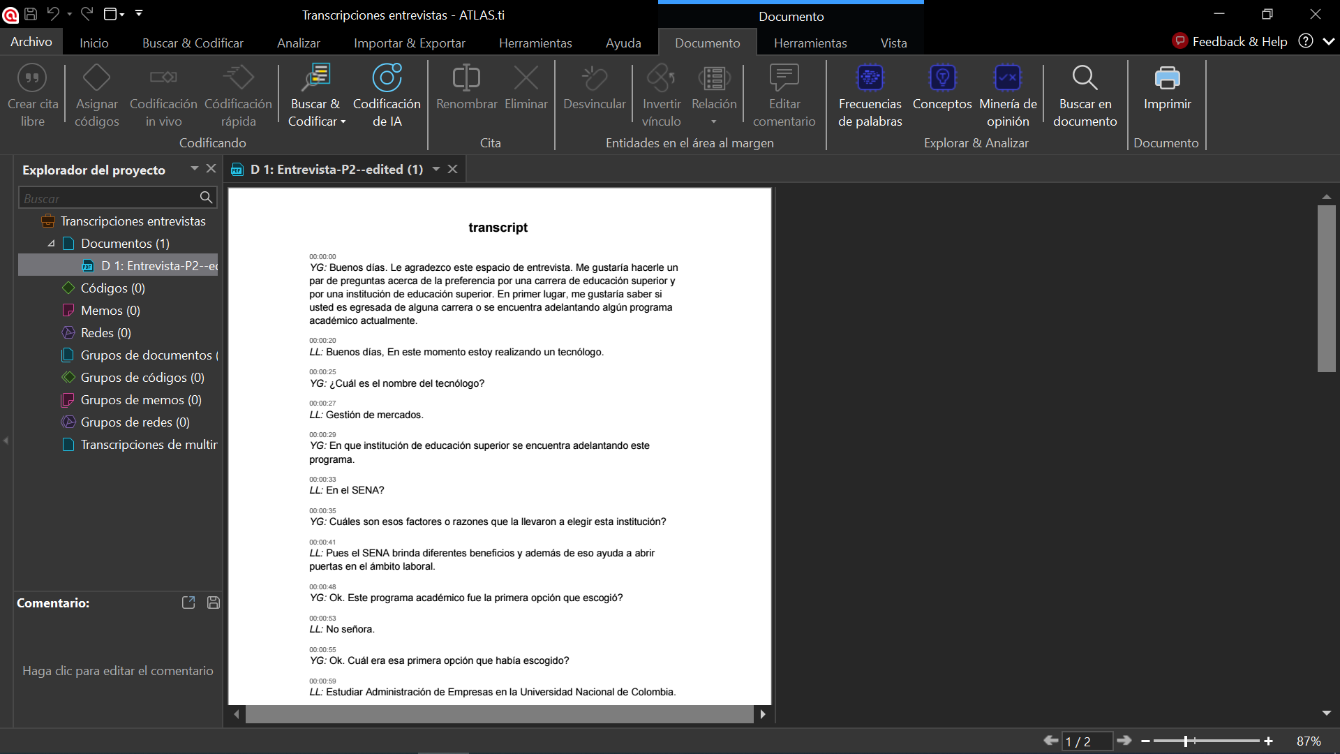This screenshot has width=1340, height=754.
Task: Open comment in separate window icon
Action: 188,603
